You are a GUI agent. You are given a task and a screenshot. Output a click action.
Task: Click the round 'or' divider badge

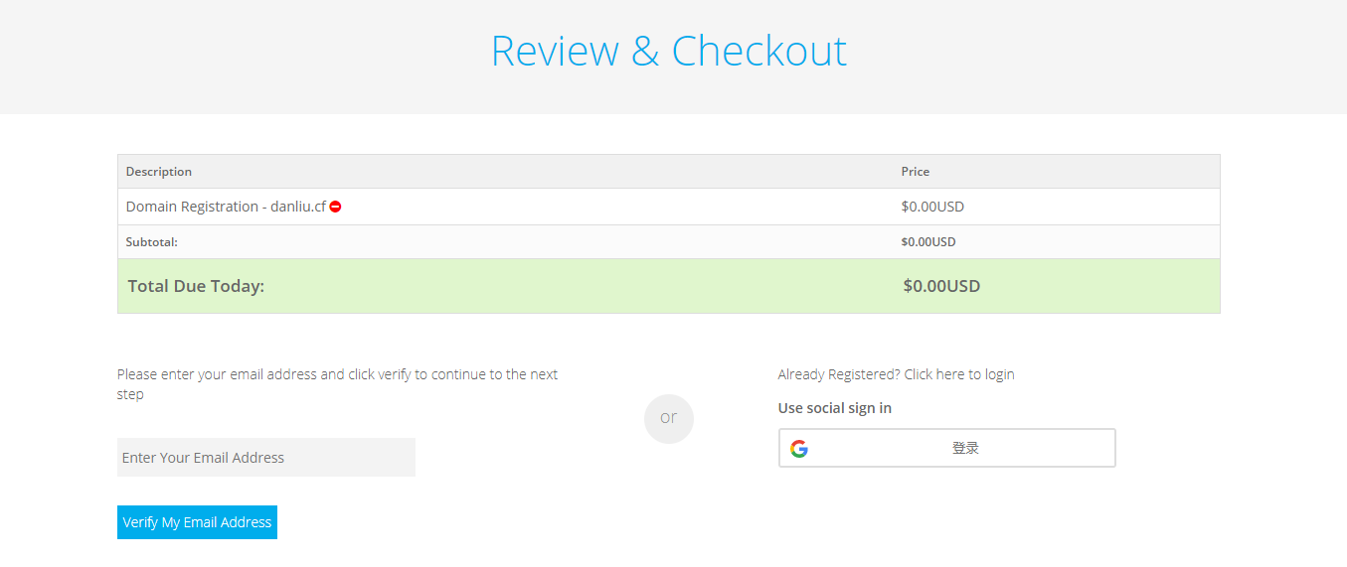pos(669,418)
